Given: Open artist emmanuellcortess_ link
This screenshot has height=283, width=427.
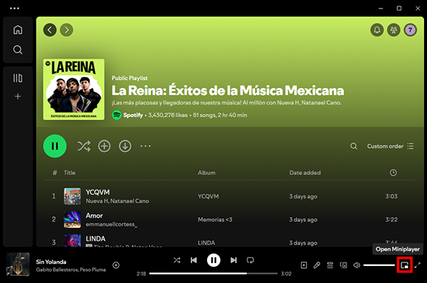Looking at the screenshot, I should tap(112, 224).
